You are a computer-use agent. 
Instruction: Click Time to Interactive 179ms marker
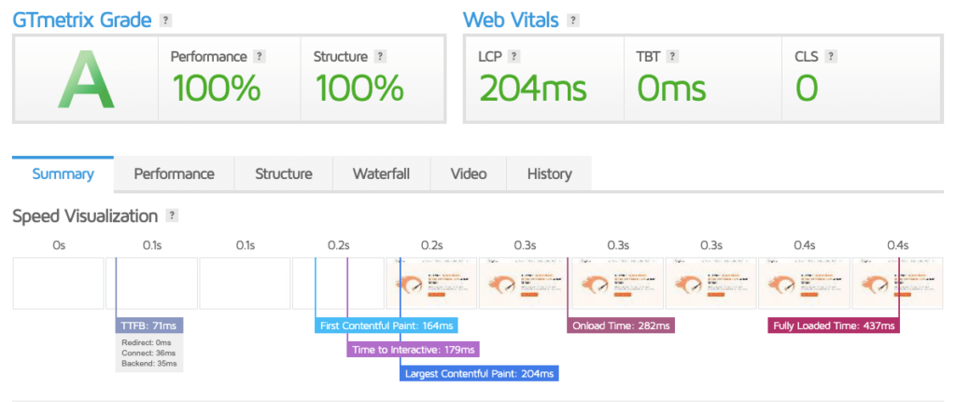click(x=414, y=350)
